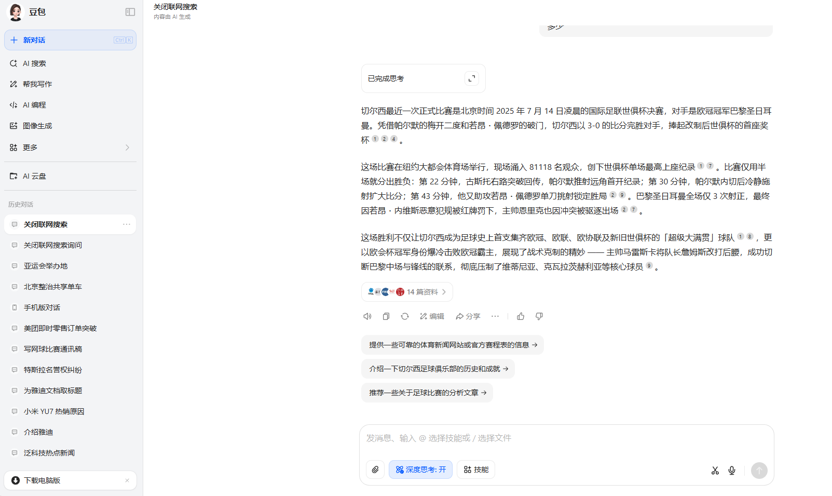Select history chat 写网球比赛通讯稿
Viewport: 832px width, 496px height.
click(70, 349)
